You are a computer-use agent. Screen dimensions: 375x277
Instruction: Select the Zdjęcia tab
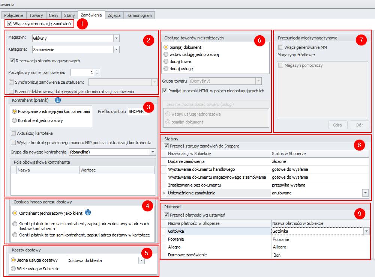pos(114,15)
